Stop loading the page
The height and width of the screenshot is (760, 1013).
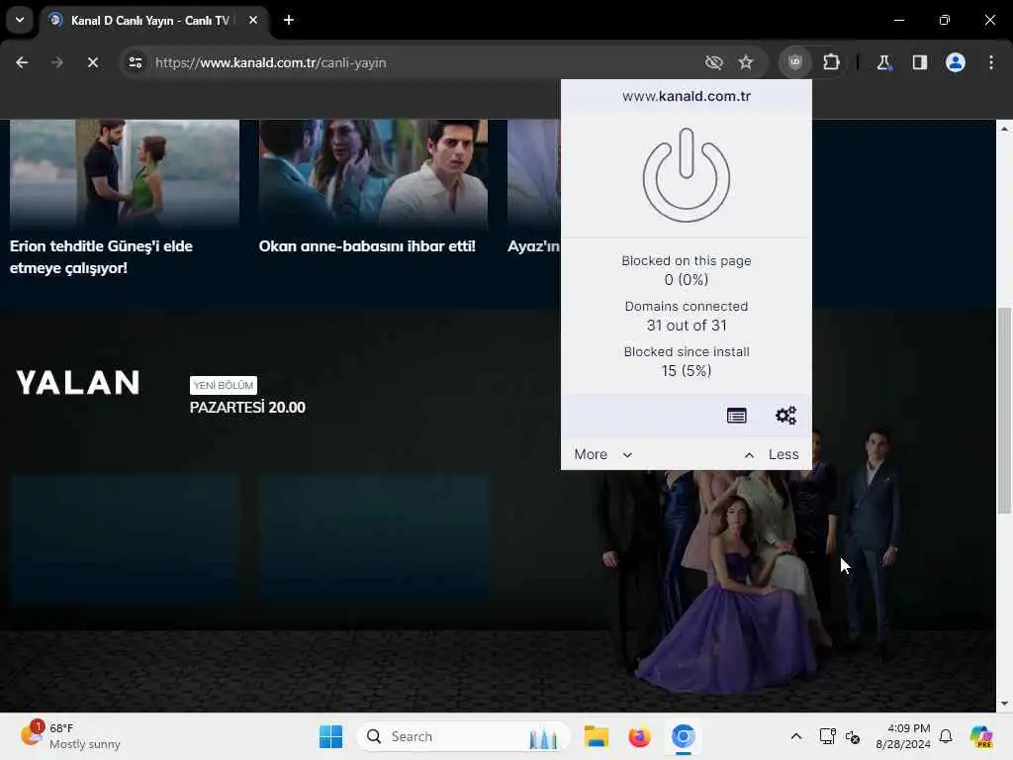tap(92, 62)
